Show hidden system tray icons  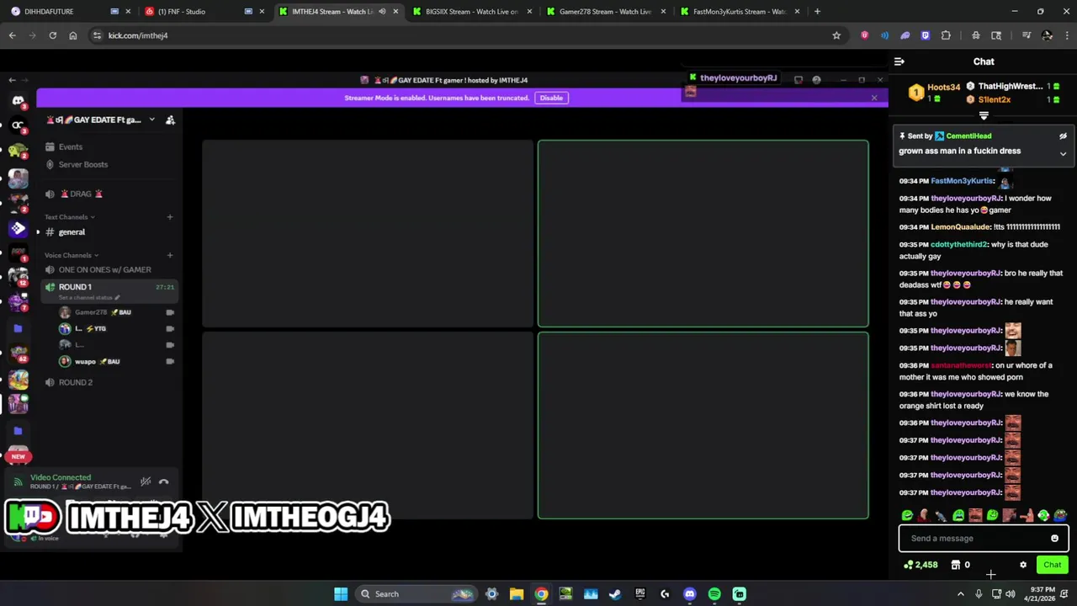coord(960,594)
